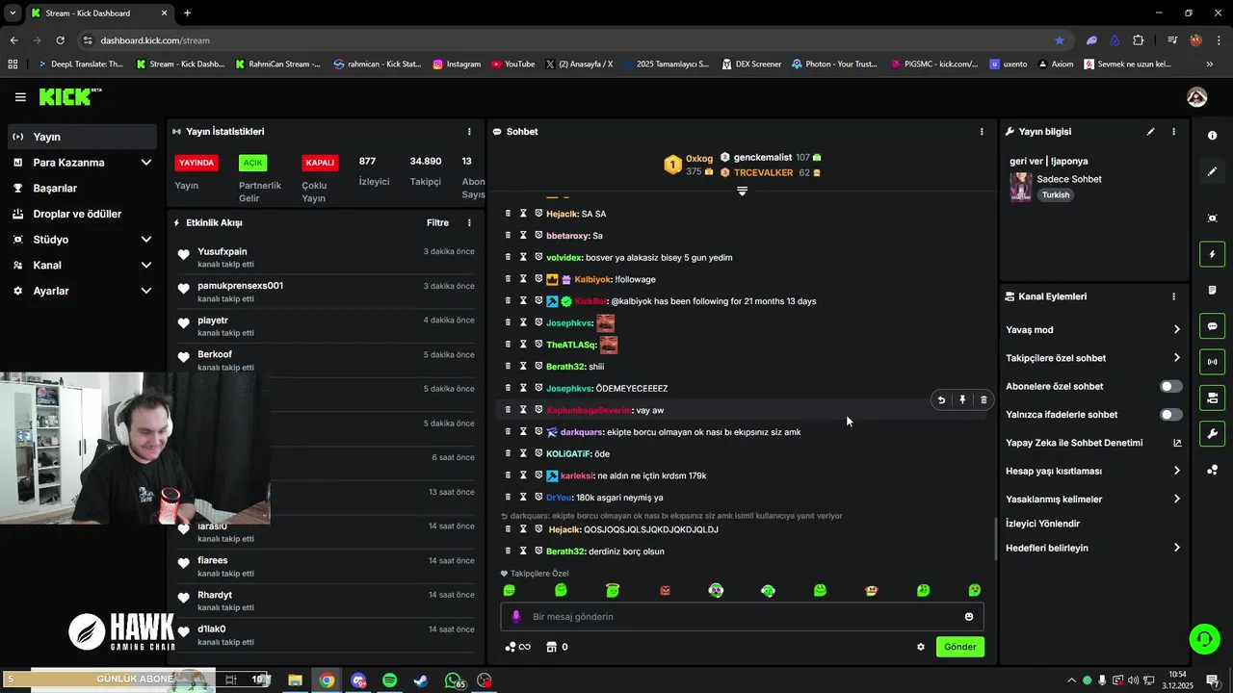Open Steam from the taskbar

421,680
